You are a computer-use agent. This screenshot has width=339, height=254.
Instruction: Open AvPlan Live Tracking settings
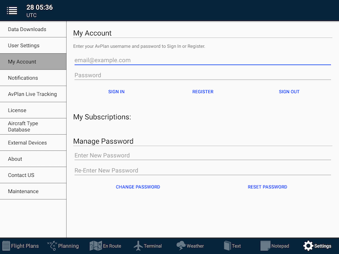click(33, 94)
